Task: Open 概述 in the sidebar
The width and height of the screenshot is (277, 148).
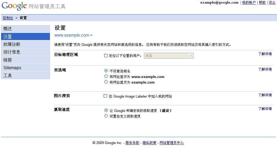Action: 25,29
